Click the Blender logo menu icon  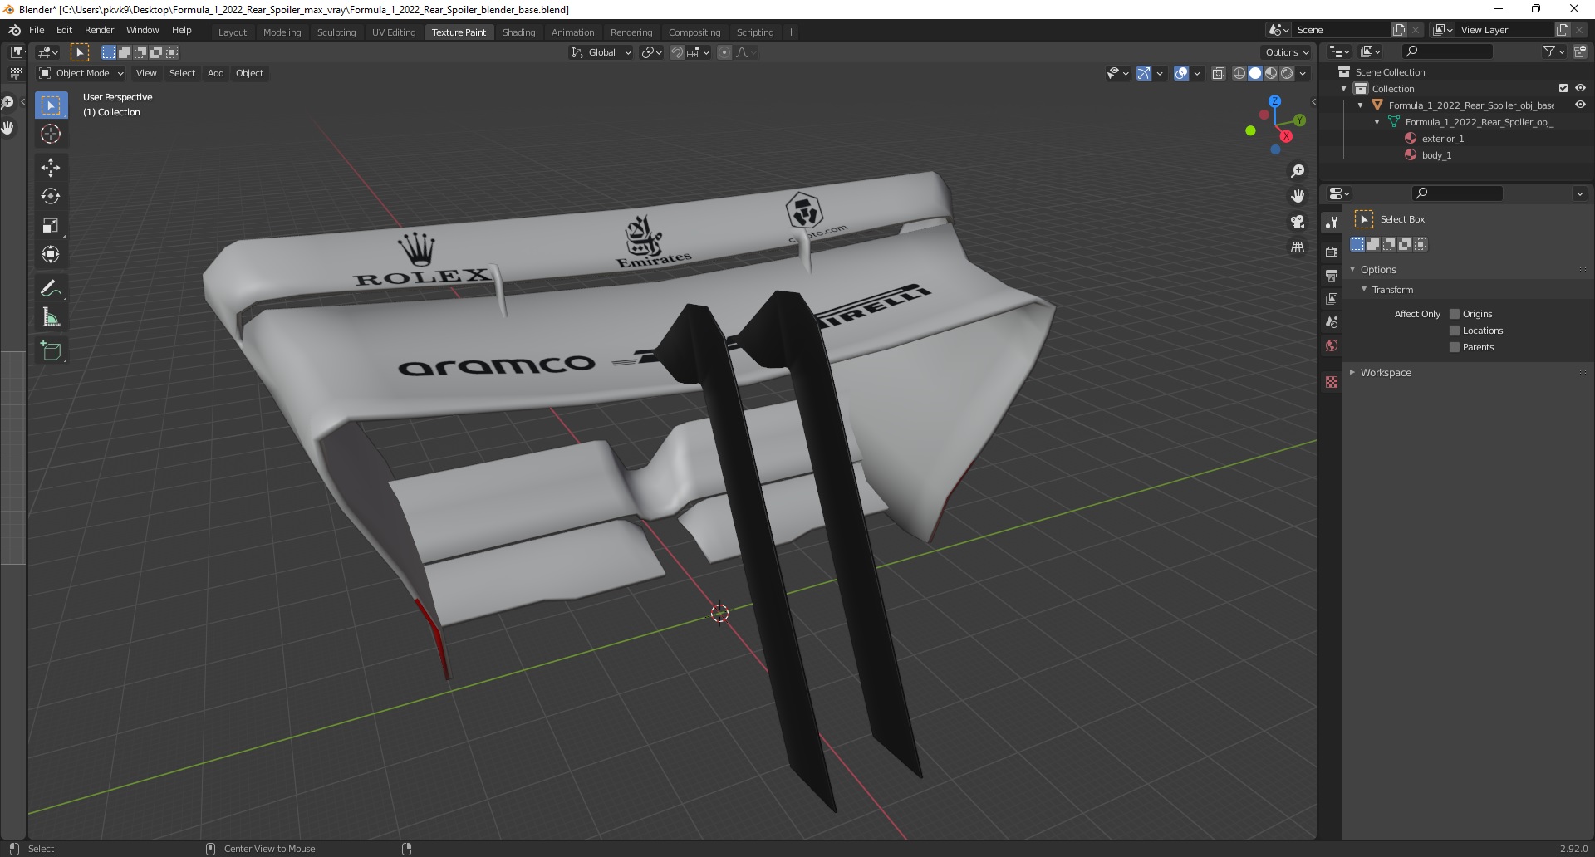pyautogui.click(x=14, y=30)
